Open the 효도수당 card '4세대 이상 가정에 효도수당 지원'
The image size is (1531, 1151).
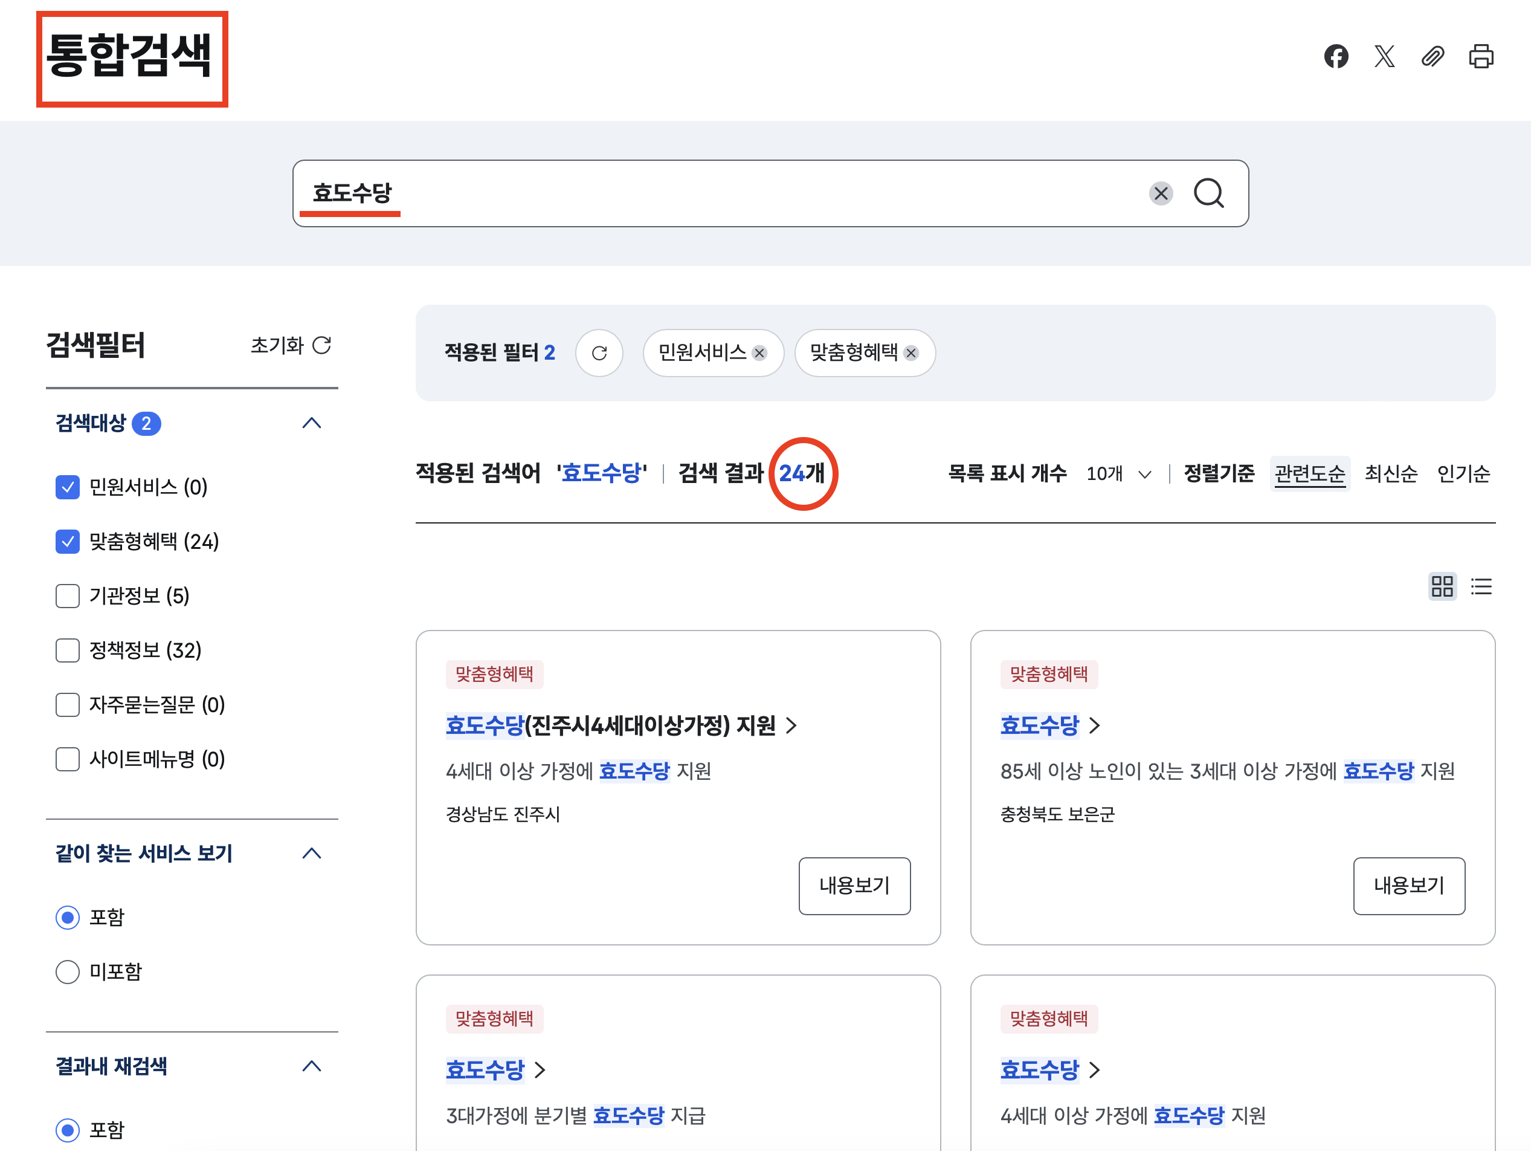(x=1049, y=1070)
